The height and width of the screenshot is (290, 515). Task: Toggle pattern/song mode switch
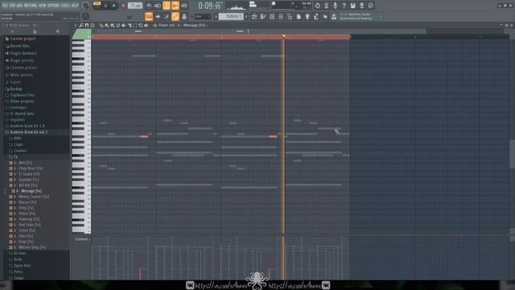[97, 6]
